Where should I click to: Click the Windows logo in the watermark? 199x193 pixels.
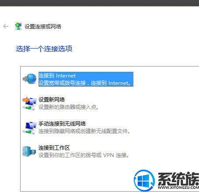coord(144,180)
